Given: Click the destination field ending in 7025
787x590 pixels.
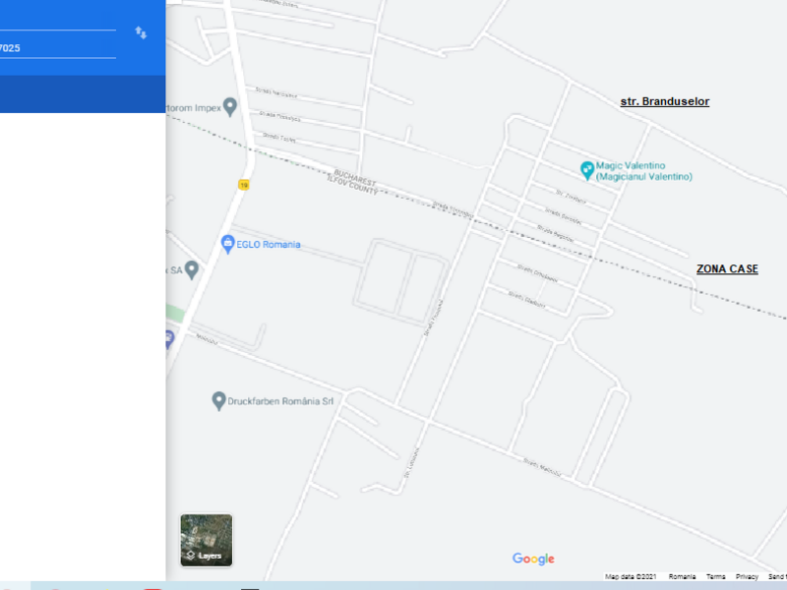Looking at the screenshot, I should pos(57,48).
